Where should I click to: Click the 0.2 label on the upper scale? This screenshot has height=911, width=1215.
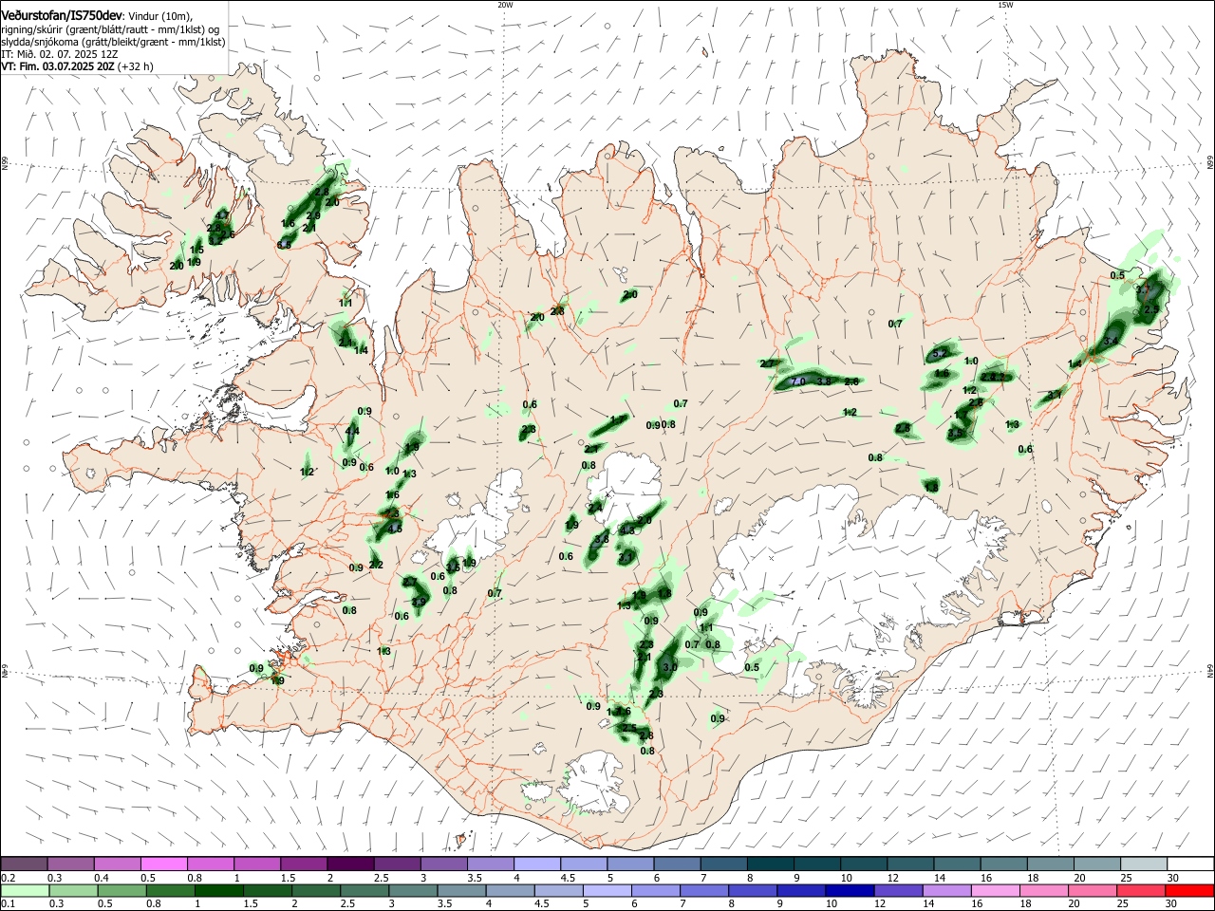(x=9, y=878)
